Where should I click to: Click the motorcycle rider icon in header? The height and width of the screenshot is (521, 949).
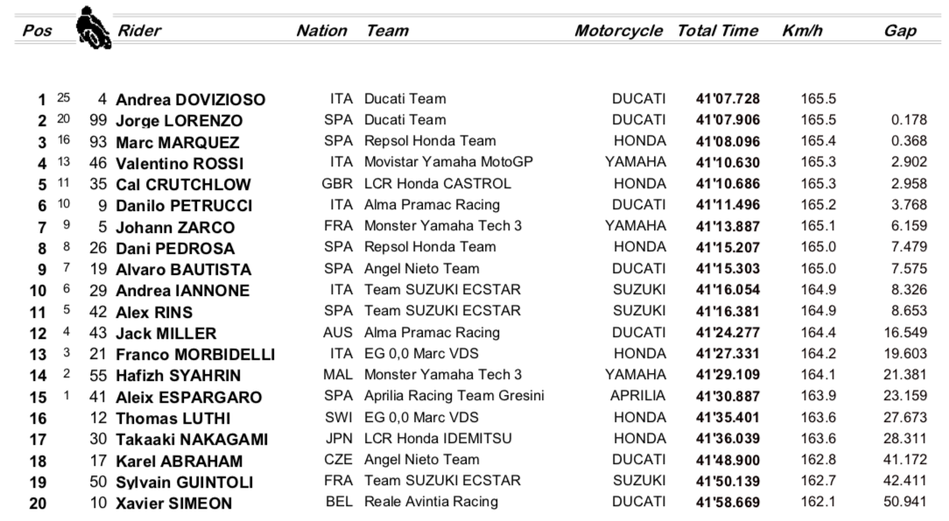pos(92,28)
